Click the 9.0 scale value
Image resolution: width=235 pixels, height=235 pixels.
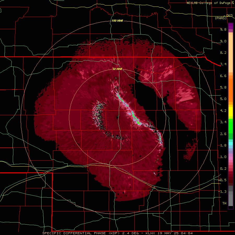coord(223,41)
